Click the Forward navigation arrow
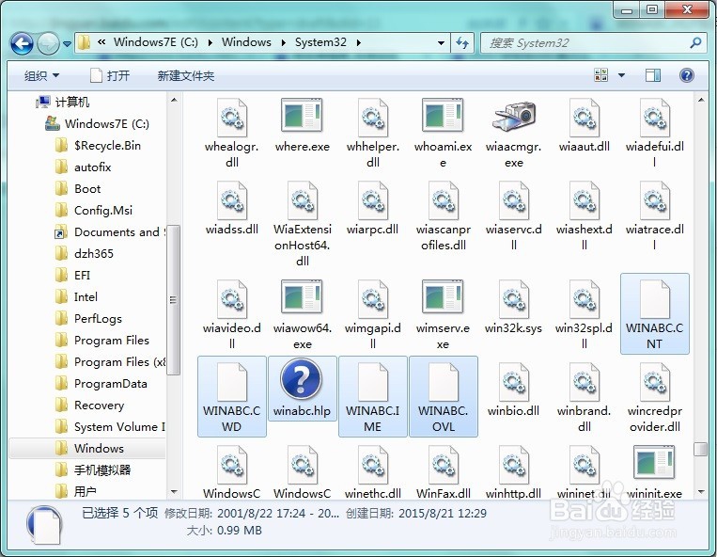This screenshot has height=557, width=717. (48, 44)
